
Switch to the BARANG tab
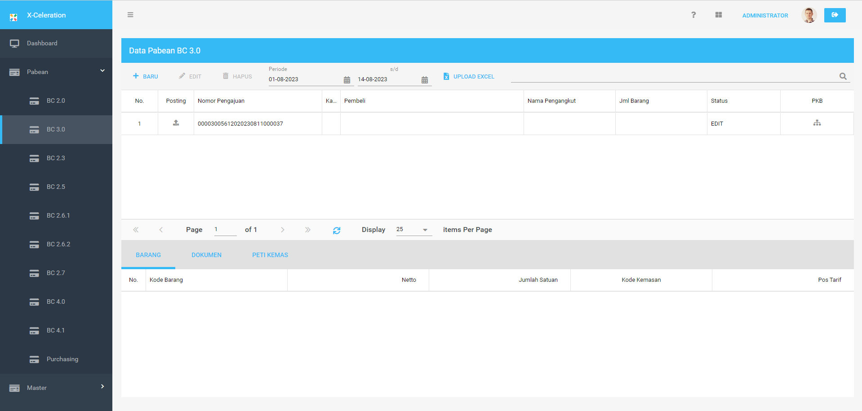pos(148,255)
